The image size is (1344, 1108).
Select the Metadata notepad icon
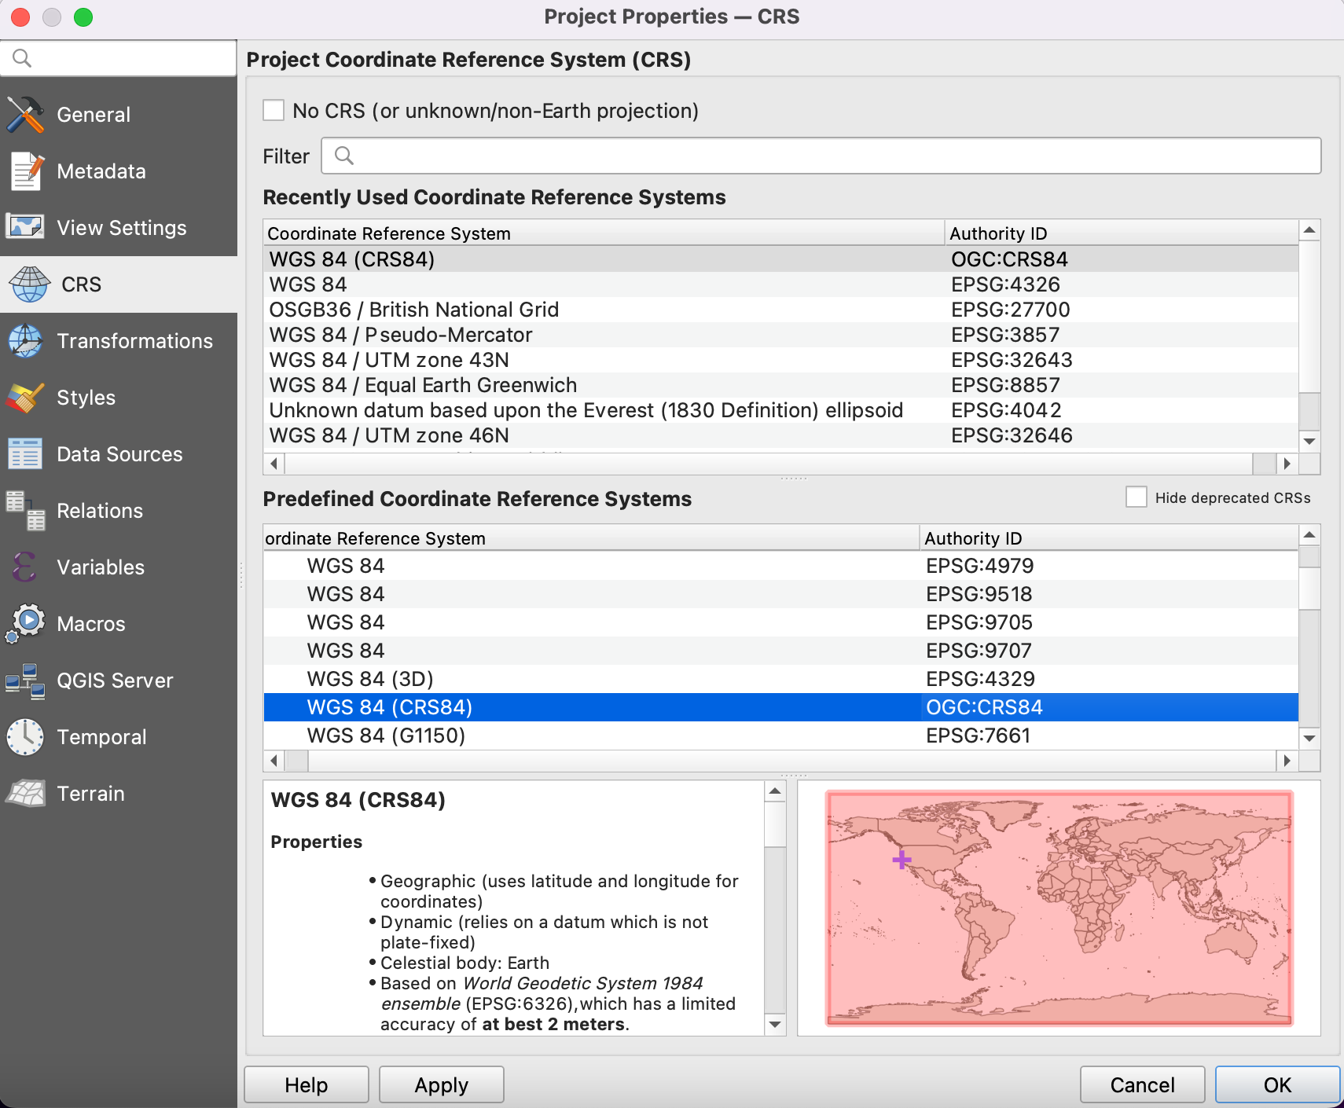(x=25, y=171)
